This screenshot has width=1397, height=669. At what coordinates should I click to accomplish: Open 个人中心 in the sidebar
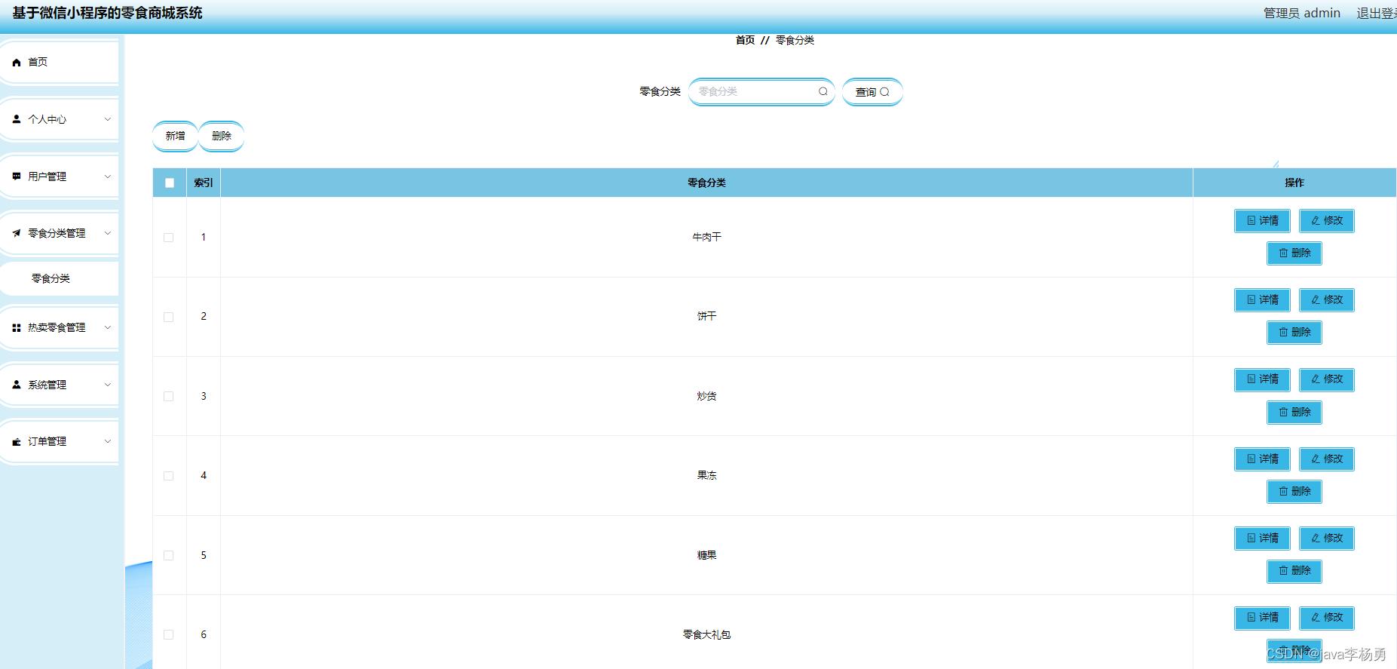(60, 119)
